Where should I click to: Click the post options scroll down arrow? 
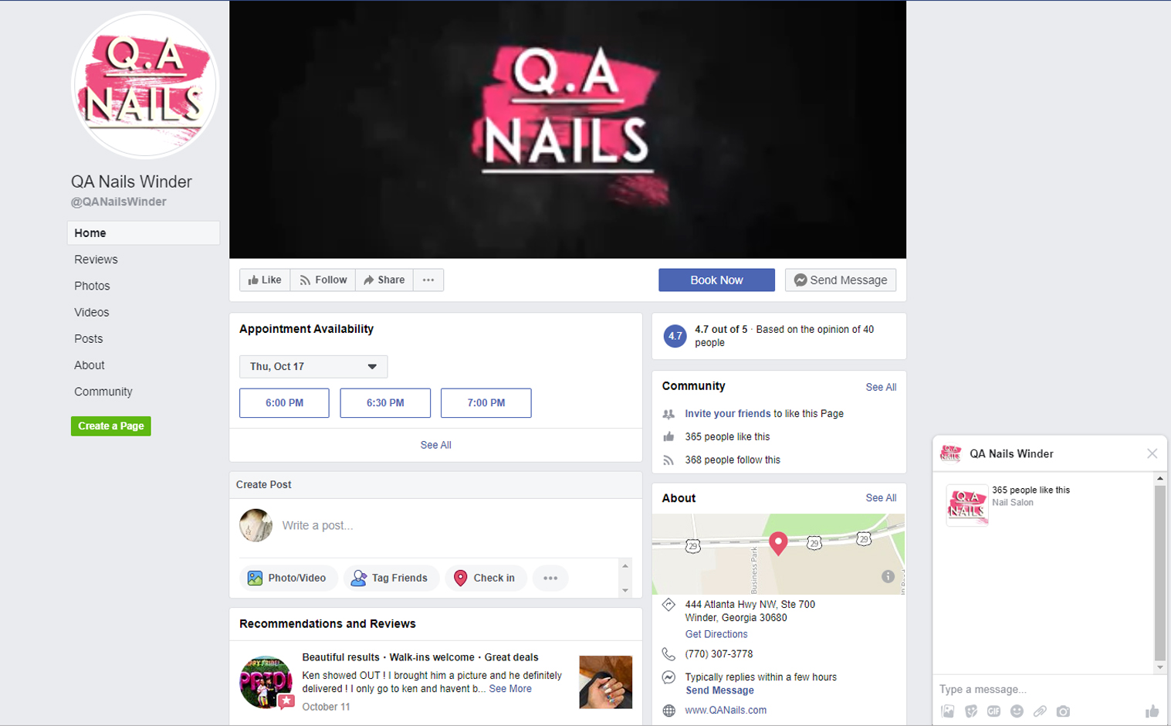[x=625, y=590]
